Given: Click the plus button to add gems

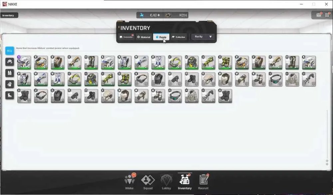Looking at the screenshot, I should [159, 15].
